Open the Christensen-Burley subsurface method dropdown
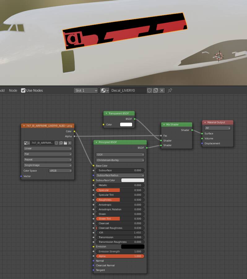Viewport: 247px width, 279px height. tap(120, 160)
